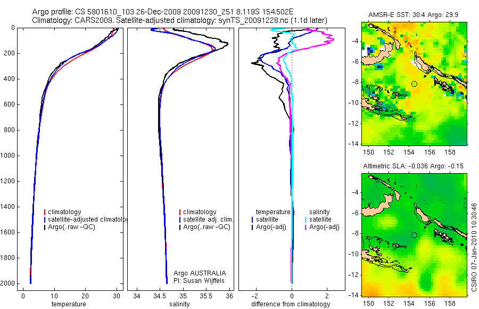Click the 30 tick on temperature axis

tap(116, 296)
